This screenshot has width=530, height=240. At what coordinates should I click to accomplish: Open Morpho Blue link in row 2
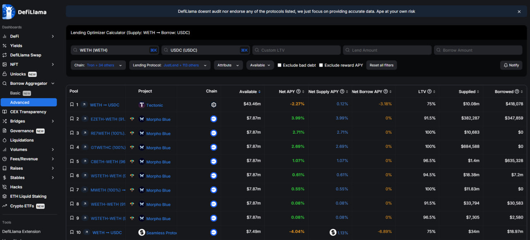point(158,120)
